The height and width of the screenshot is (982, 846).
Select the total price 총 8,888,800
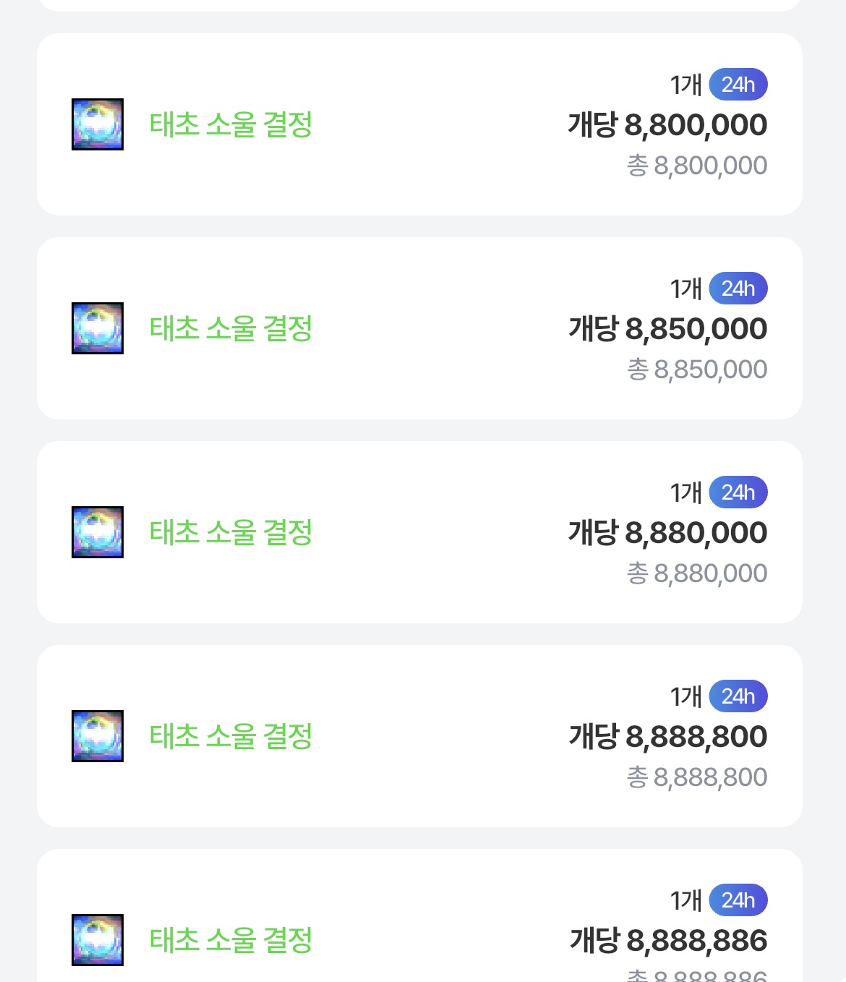696,777
